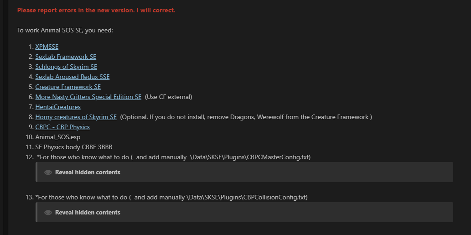471x235 pixels.
Task: Click the '(Use CF external)' note text
Action: pyautogui.click(x=168, y=97)
